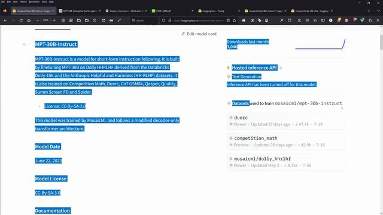The width and height of the screenshot is (383, 215).
Task: Open Firefox View from the tab bar logo
Action: [5, 11]
